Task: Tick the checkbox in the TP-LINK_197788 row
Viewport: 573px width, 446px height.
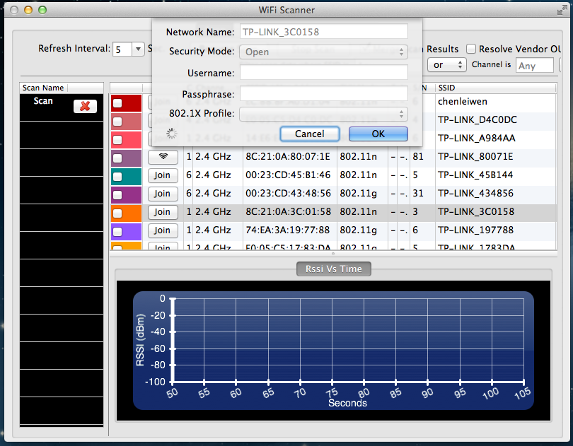Action: tap(117, 232)
